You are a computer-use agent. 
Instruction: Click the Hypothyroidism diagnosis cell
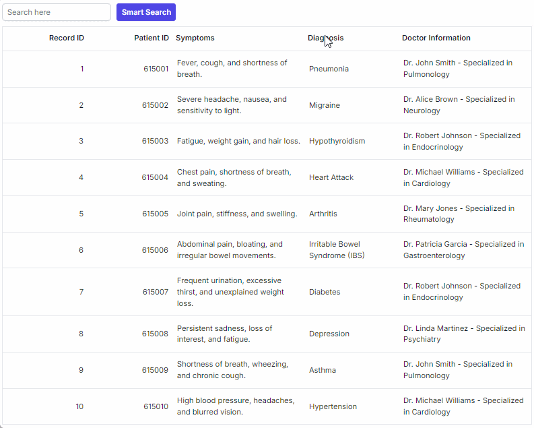337,141
